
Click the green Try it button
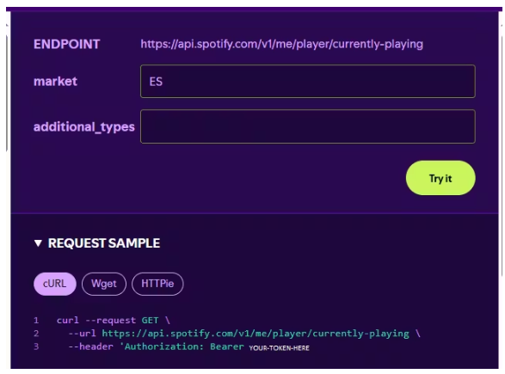tap(440, 178)
